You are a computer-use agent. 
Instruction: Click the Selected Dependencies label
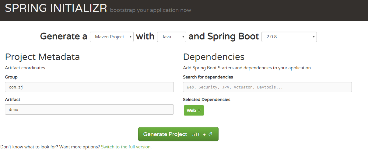tap(207, 99)
